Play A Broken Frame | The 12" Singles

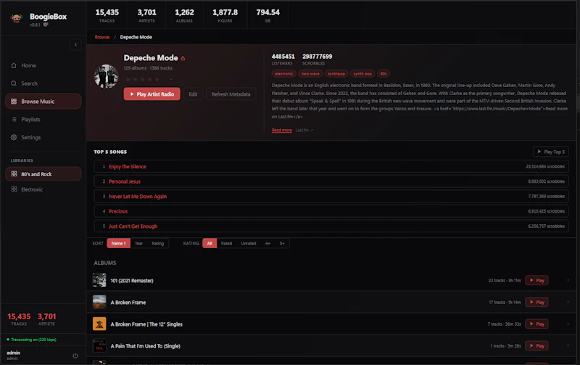[536, 324]
